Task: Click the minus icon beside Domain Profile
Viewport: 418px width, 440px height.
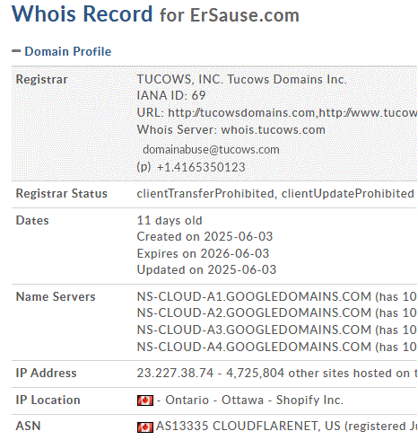Action: pyautogui.click(x=16, y=51)
